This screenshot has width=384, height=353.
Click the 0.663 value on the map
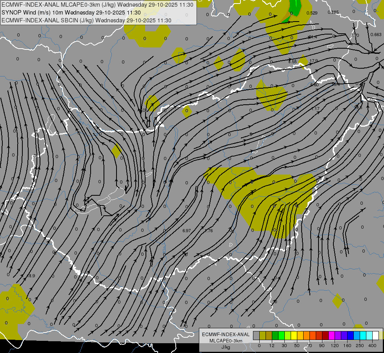click(x=376, y=35)
